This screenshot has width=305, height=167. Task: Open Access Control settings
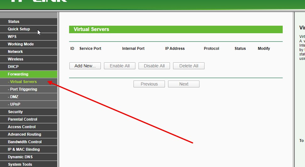coord(29,127)
